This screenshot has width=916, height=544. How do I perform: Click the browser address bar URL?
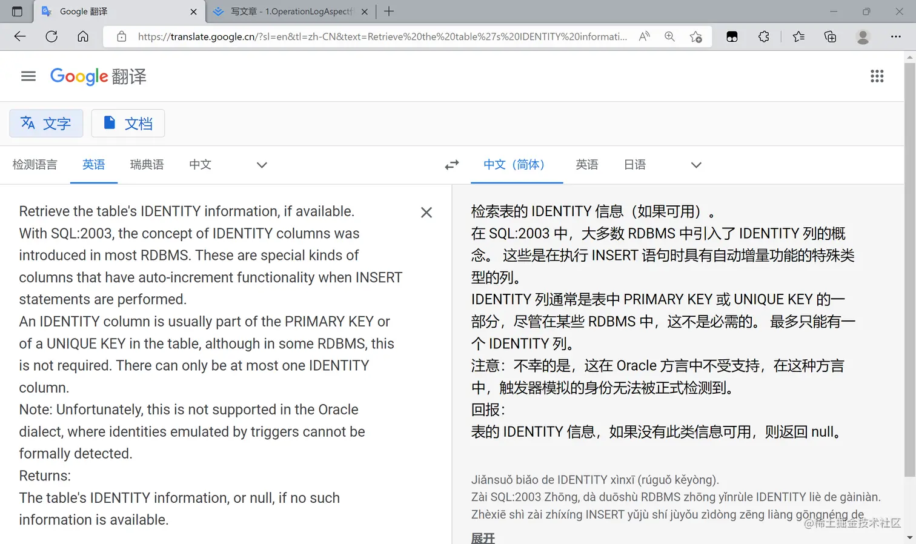point(382,36)
